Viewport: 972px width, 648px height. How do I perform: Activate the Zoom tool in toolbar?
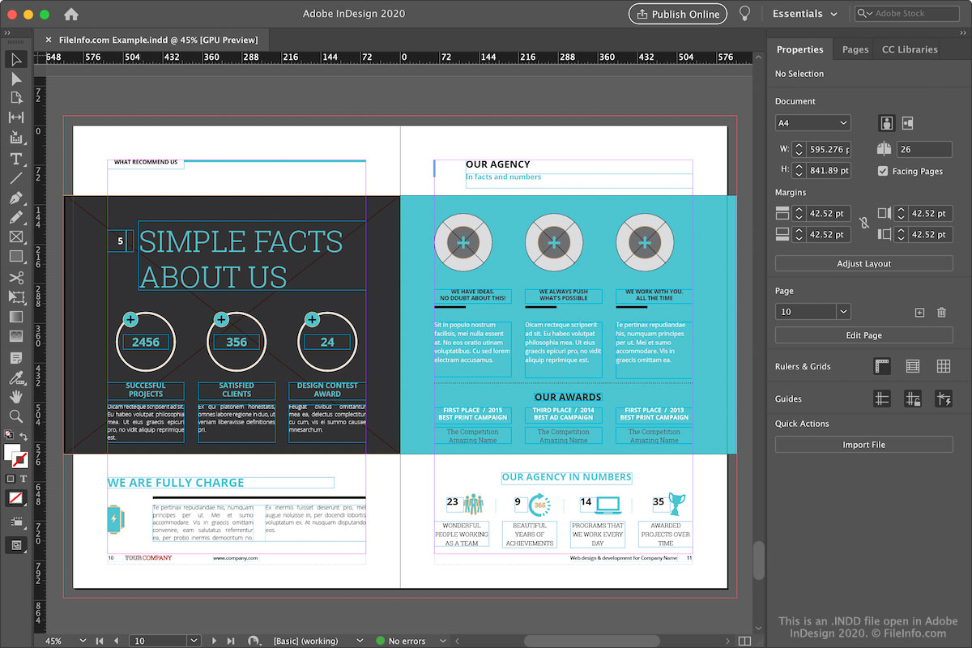coord(15,416)
